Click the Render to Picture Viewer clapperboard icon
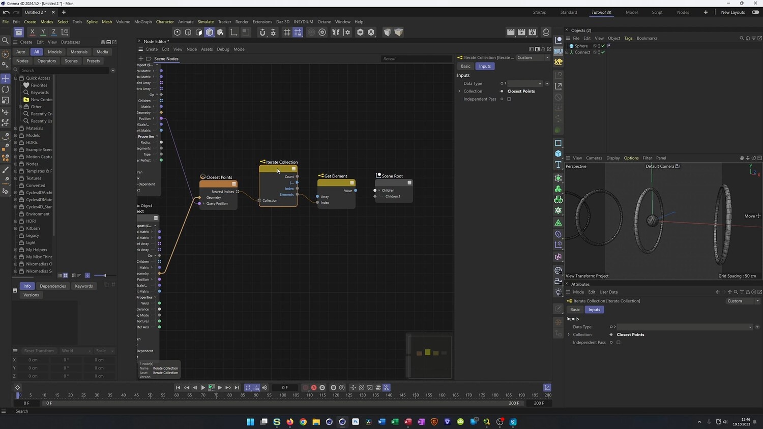The image size is (763, 429). pyautogui.click(x=521, y=32)
